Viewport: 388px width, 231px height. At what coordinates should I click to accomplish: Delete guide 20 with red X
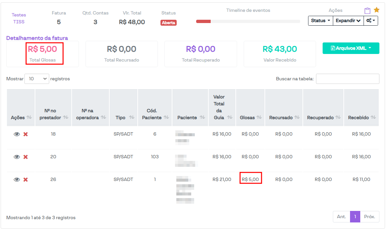click(x=25, y=157)
